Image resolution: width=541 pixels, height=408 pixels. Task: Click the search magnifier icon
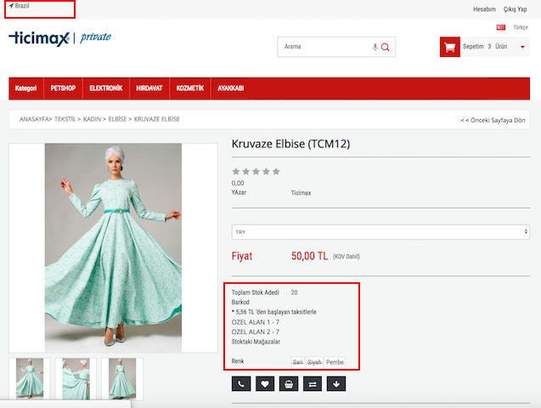point(386,47)
